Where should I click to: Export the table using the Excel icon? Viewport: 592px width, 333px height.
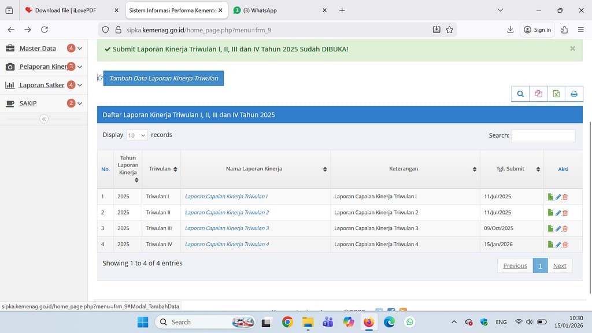(x=556, y=94)
